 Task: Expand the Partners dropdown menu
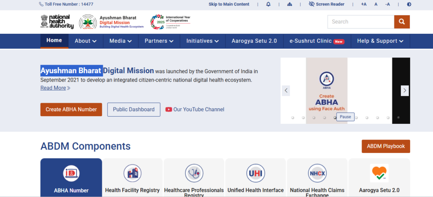(159, 41)
